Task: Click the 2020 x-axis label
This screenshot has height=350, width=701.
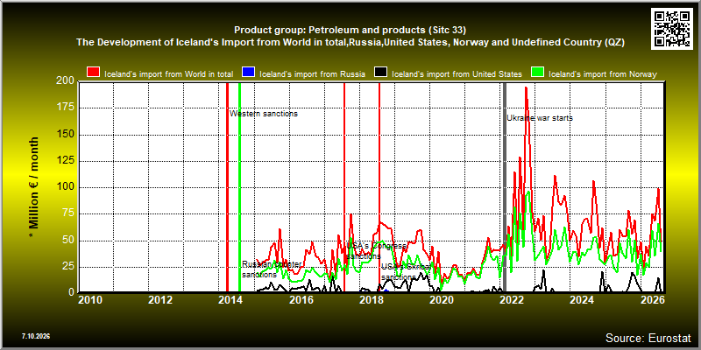Action: (x=442, y=300)
